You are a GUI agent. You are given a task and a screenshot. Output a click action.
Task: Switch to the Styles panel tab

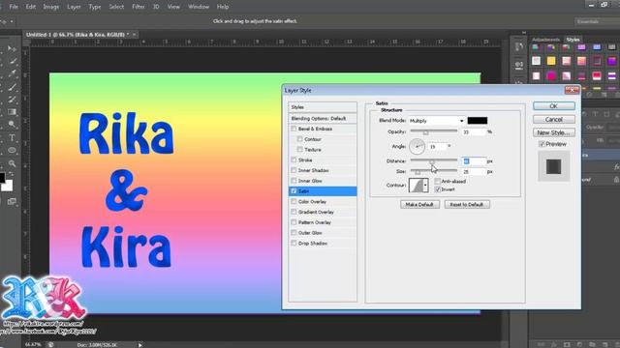click(573, 40)
